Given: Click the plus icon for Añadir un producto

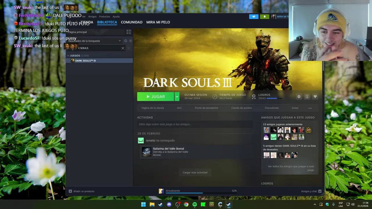Looking at the screenshot, I should coord(70,191).
